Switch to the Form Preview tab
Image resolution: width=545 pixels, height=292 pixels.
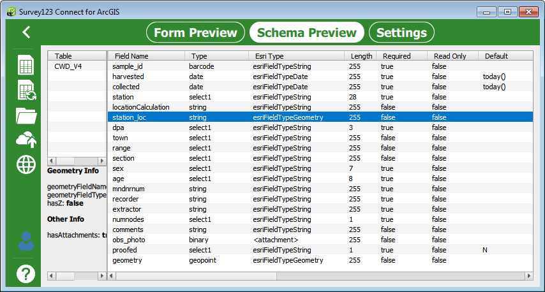pos(195,33)
